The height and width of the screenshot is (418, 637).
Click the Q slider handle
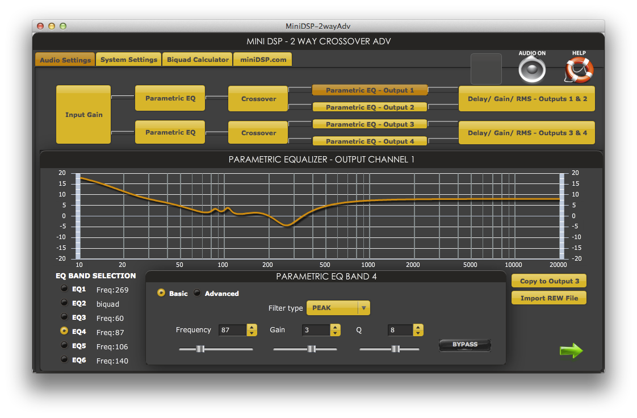(396, 349)
